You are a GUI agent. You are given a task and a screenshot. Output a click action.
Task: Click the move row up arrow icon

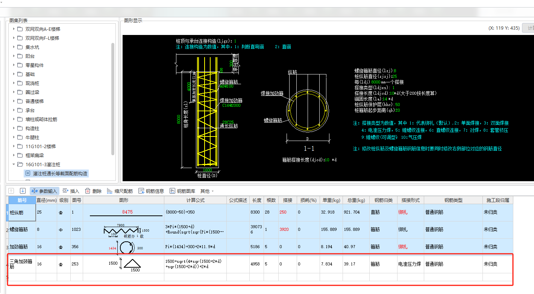click(11, 191)
